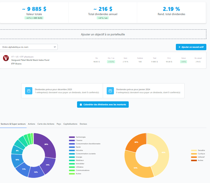Open Calendrier des dividendes avec les montants
Image resolution: width=210 pixels, height=183 pixels.
pyautogui.click(x=103, y=104)
